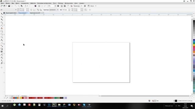This screenshot has height=109, width=195.
Task: Open the Растровые изображения menu
Action: [44, 3]
